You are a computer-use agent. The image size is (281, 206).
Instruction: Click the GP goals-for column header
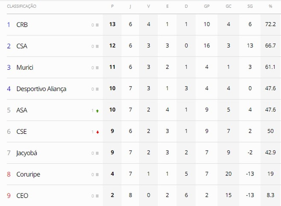(206, 6)
